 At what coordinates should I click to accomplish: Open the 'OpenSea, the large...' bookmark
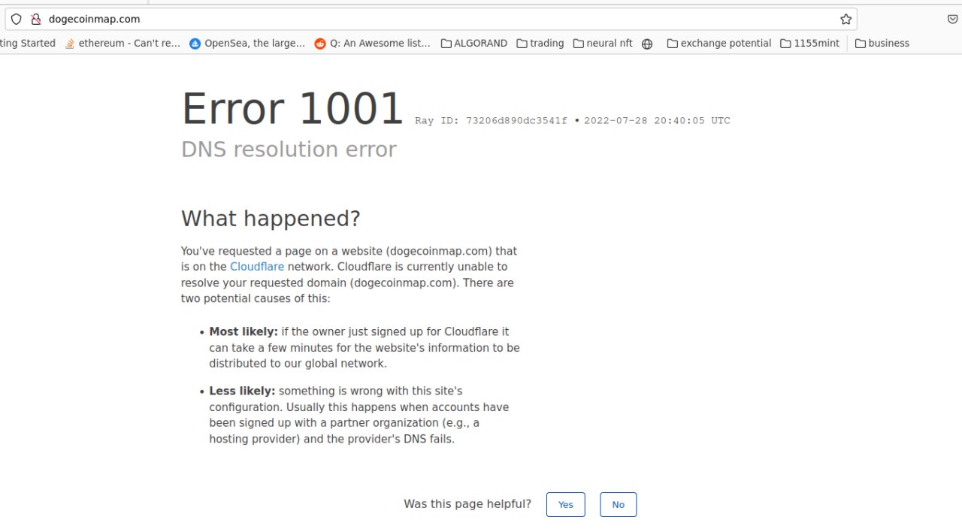[x=247, y=44]
